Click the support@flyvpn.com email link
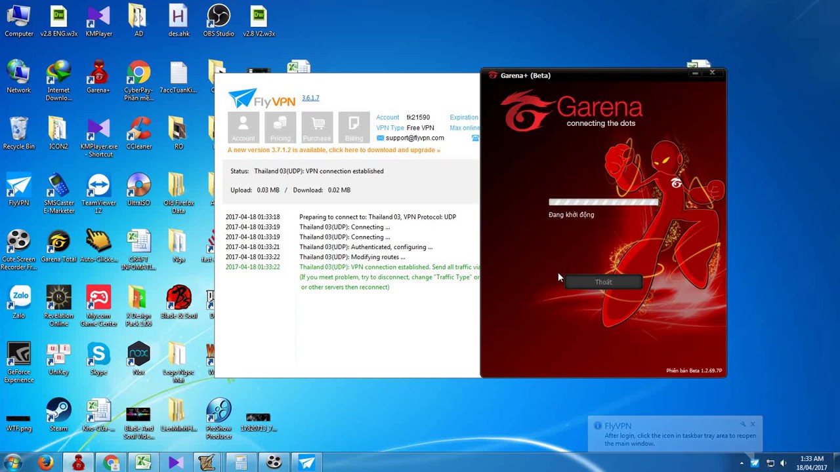 click(415, 138)
